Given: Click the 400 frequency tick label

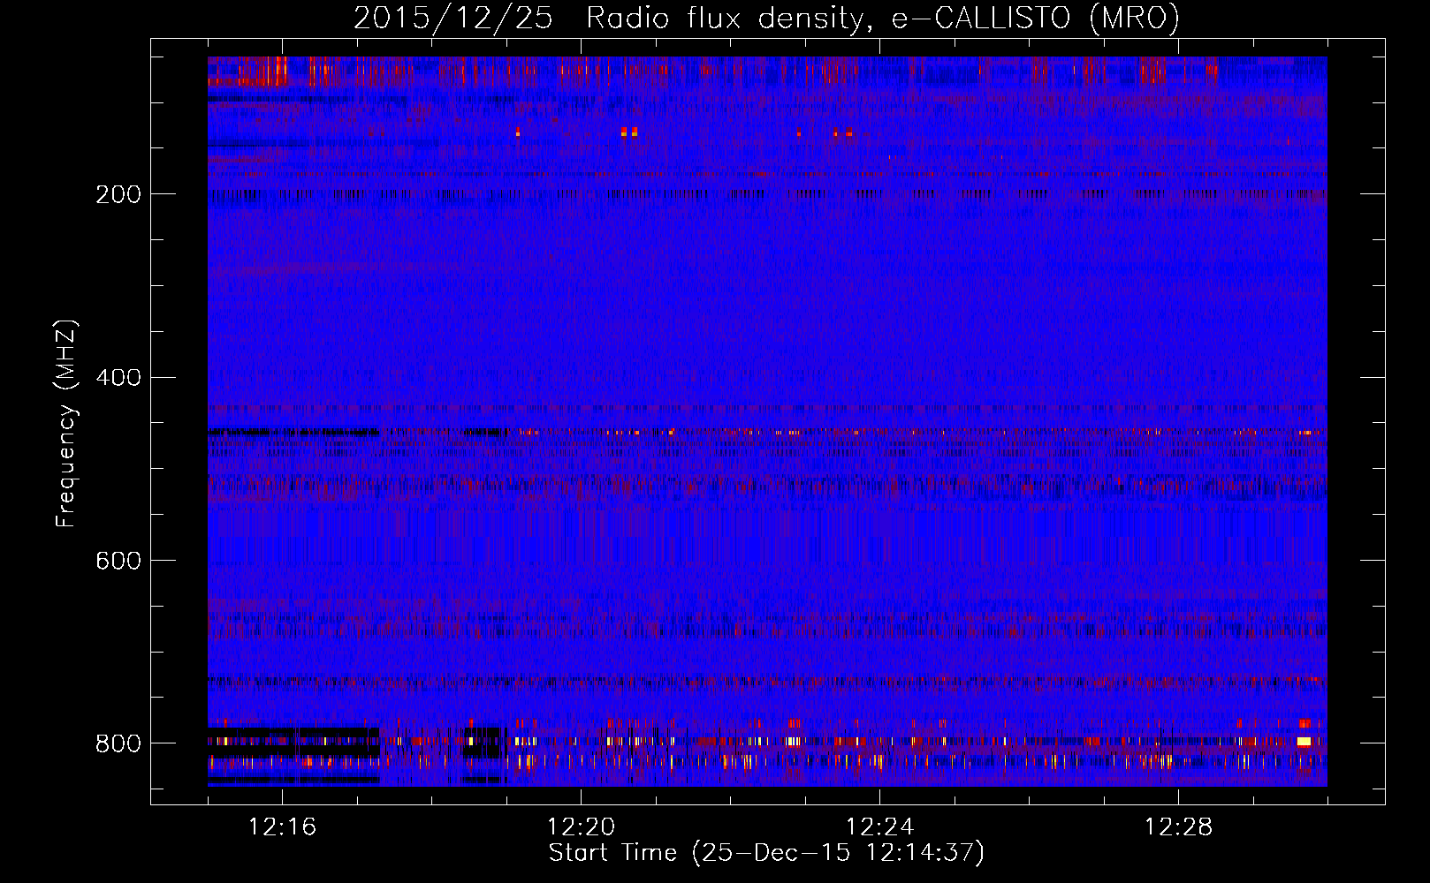Looking at the screenshot, I should point(118,378).
